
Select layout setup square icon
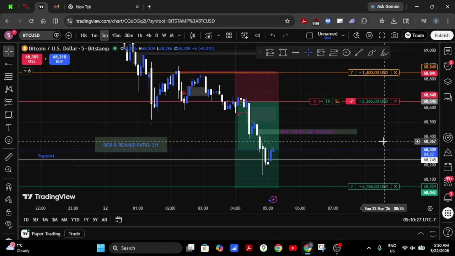click(310, 35)
